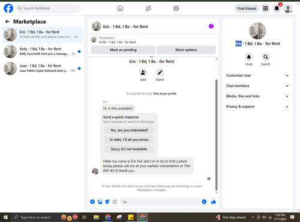
Task: Click the attach photo icon in composer
Action: pos(100,202)
